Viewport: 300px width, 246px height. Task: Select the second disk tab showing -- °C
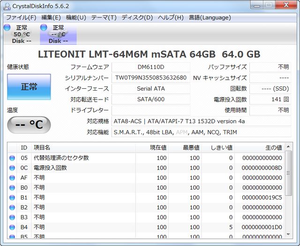(x=58, y=34)
